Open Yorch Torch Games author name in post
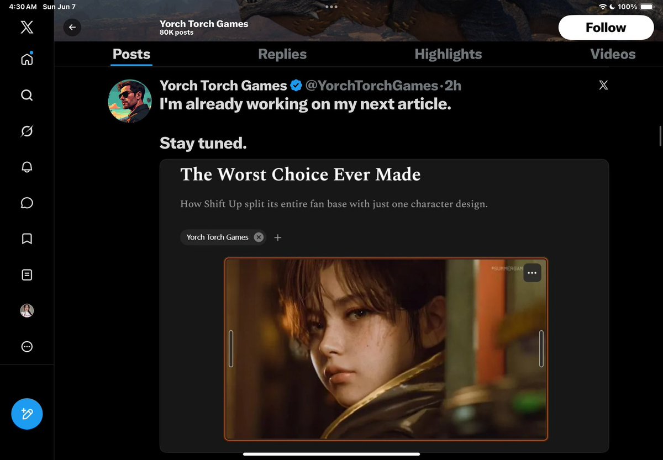663x460 pixels. (223, 86)
